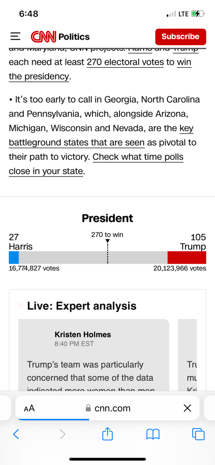The height and width of the screenshot is (465, 215).
Task: Follow the '270 electoral votes' link
Action: click(x=125, y=62)
